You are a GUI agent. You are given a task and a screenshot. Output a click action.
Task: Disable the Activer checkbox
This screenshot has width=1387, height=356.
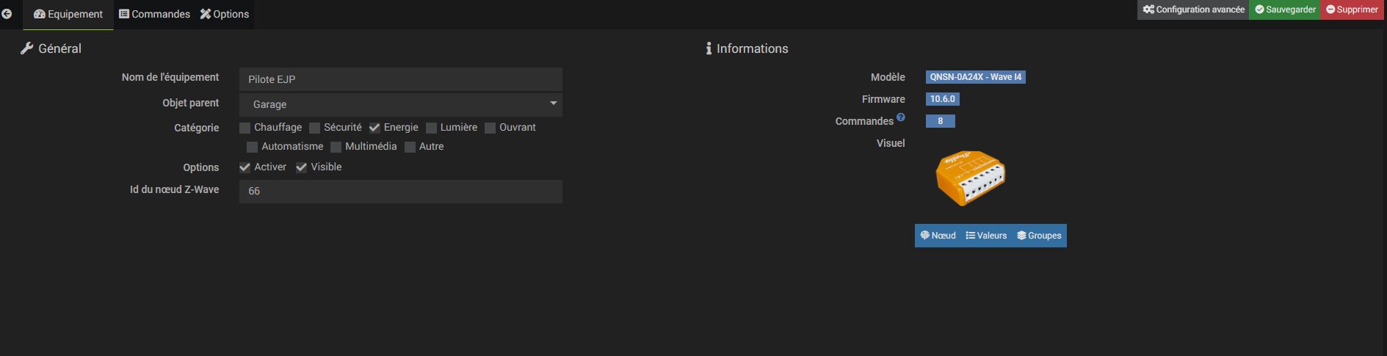click(x=245, y=167)
